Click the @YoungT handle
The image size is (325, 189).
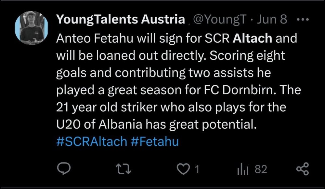click(220, 20)
